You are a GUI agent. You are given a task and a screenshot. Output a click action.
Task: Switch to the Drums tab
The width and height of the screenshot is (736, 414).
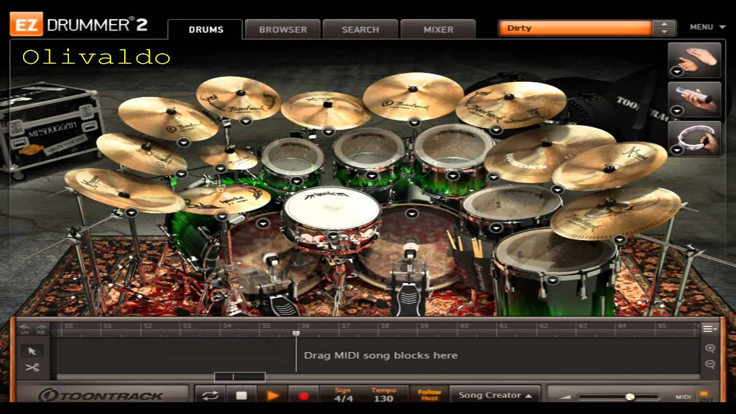pyautogui.click(x=206, y=29)
